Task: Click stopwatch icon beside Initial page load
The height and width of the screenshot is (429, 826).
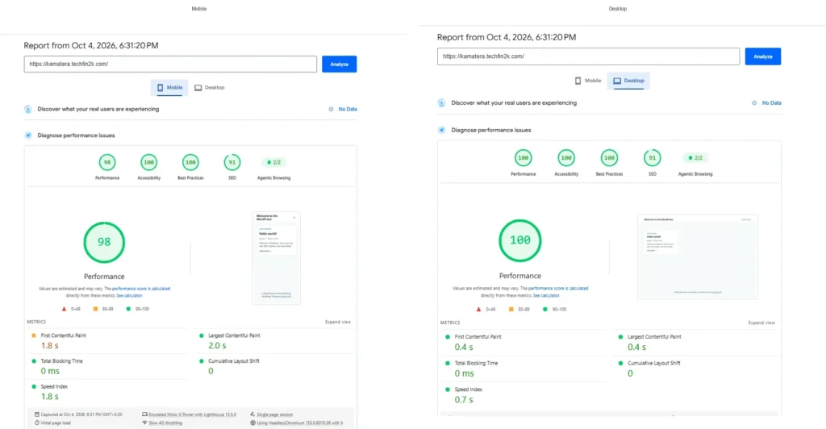Action: (x=37, y=423)
